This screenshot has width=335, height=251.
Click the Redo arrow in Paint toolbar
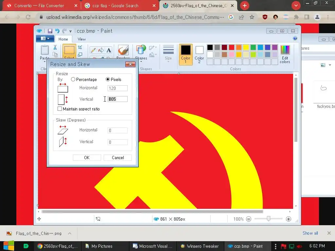click(x=64, y=31)
